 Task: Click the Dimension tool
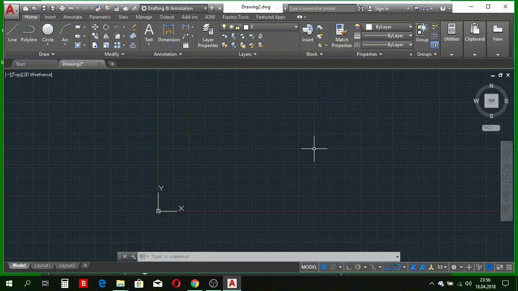pos(168,33)
